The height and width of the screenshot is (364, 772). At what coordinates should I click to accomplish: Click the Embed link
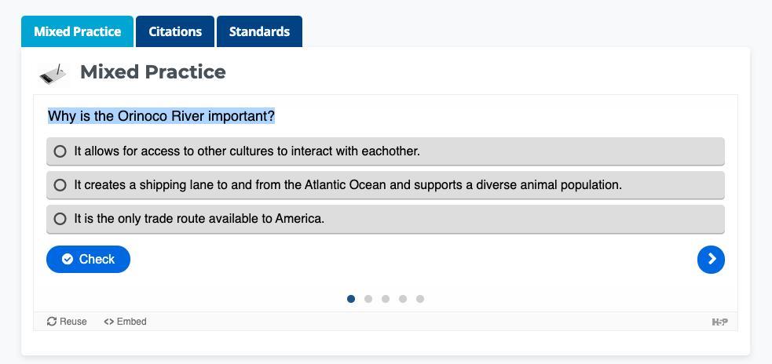click(126, 322)
